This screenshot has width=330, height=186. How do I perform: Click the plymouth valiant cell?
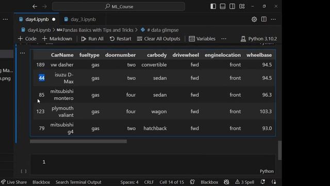62,112
